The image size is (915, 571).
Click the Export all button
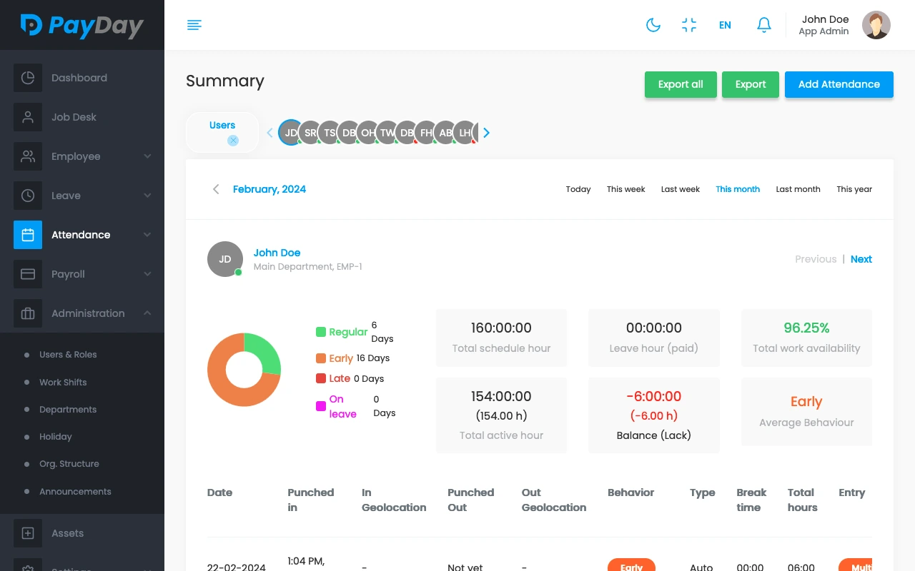coord(681,84)
